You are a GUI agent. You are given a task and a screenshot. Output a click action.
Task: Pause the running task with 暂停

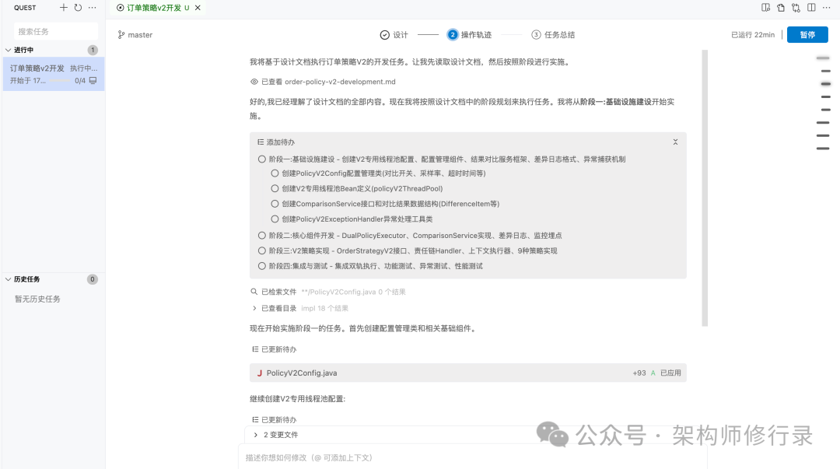point(807,35)
